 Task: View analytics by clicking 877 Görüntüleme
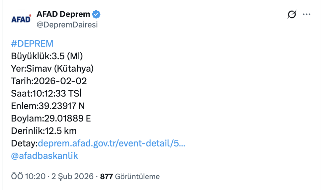(129, 176)
